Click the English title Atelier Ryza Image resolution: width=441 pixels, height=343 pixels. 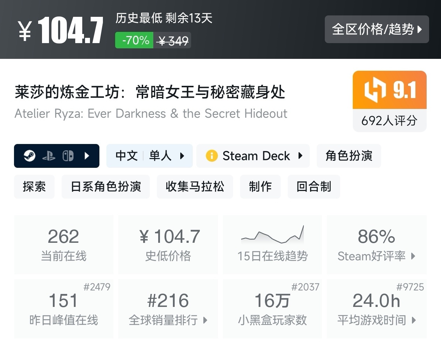coord(151,114)
